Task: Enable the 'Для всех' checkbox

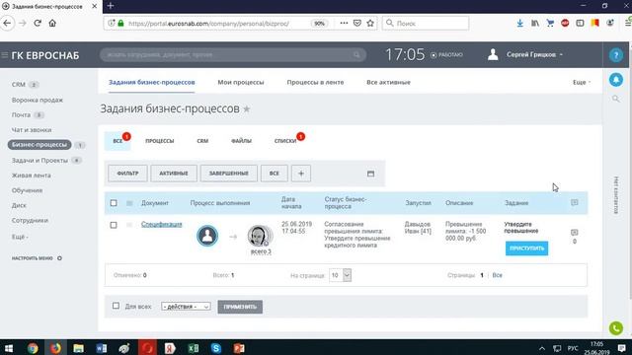Action: click(117, 306)
